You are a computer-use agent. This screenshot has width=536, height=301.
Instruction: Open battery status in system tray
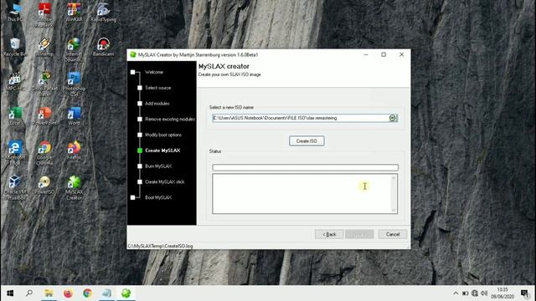[x=466, y=293]
